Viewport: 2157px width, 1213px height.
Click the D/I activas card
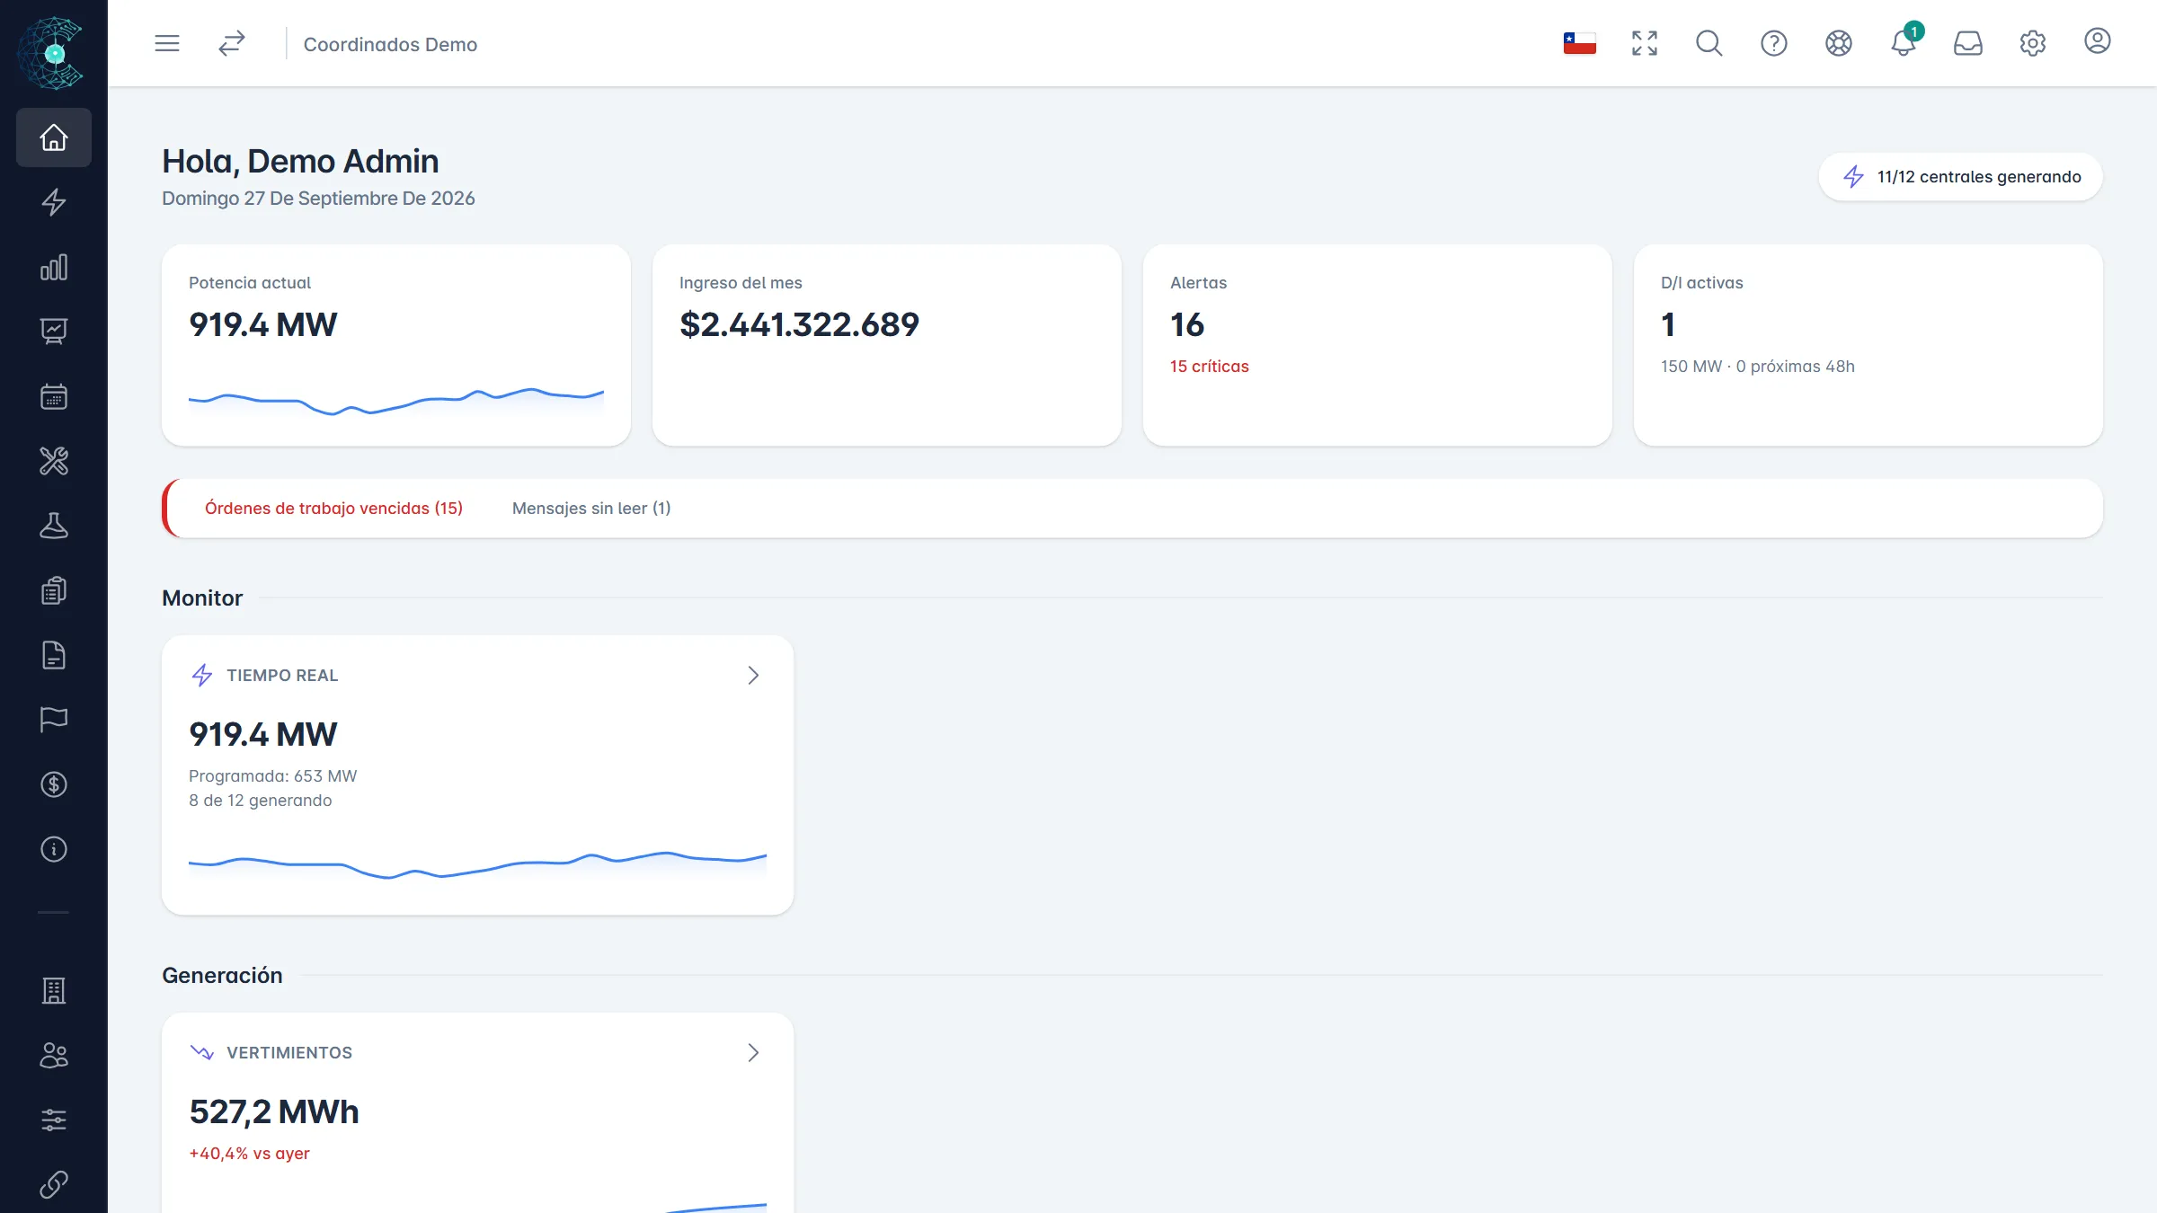pyautogui.click(x=1869, y=345)
